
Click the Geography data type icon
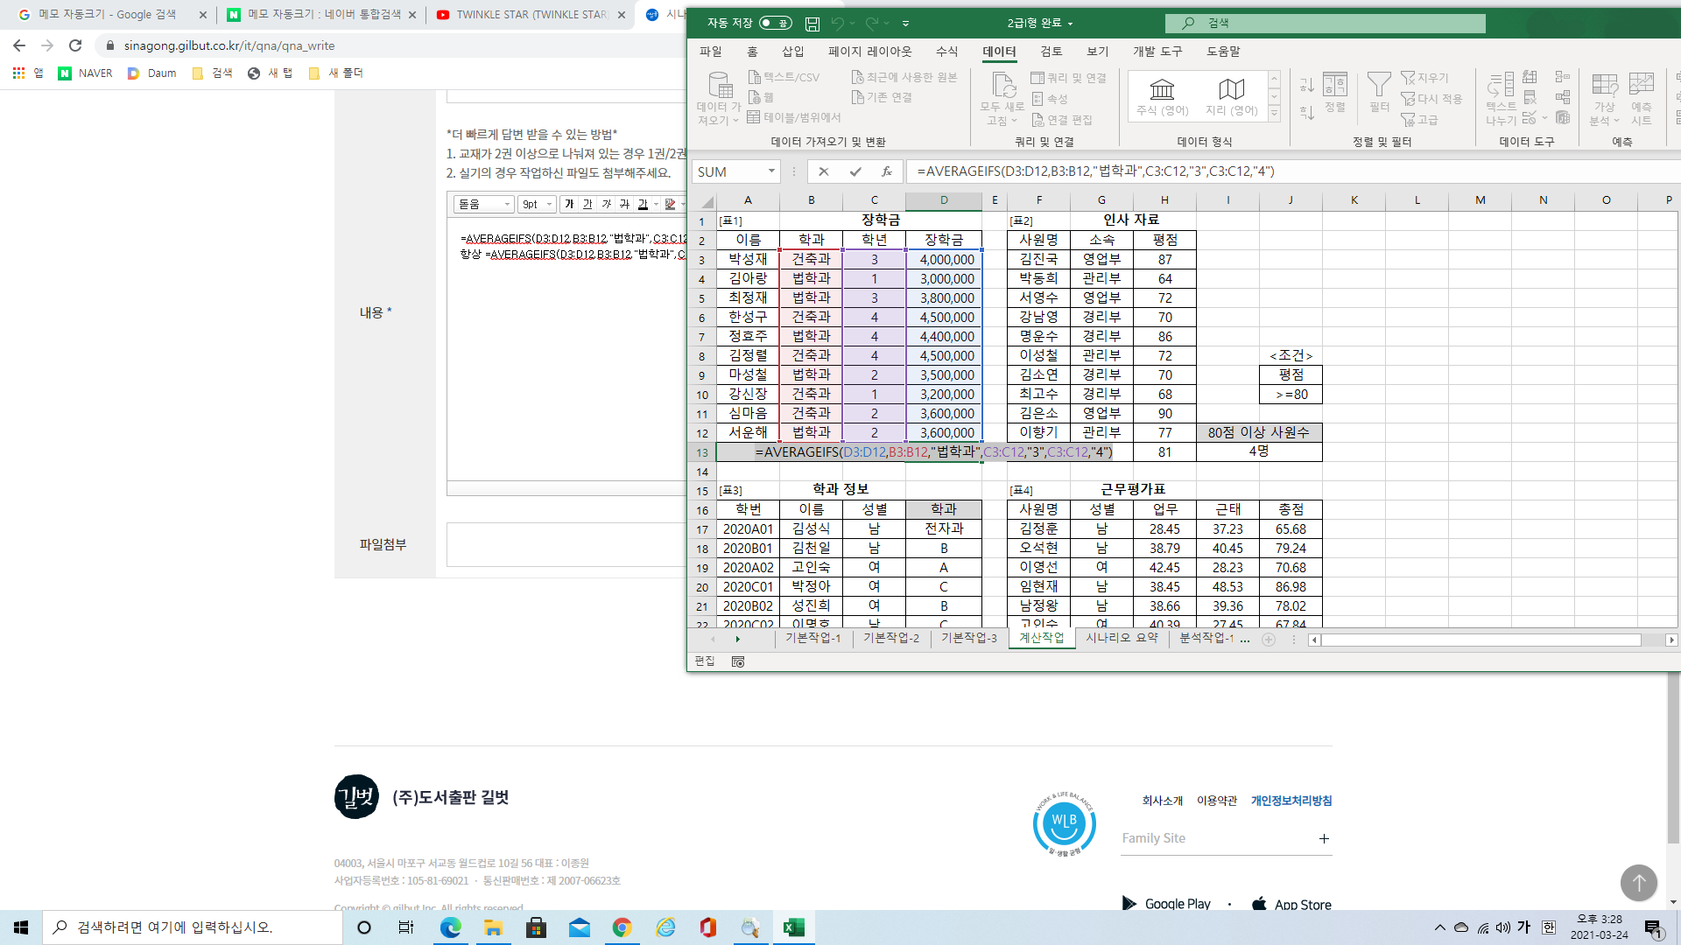[x=1231, y=90]
